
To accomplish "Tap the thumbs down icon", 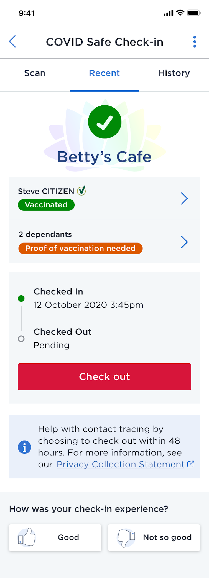I will point(126,537).
